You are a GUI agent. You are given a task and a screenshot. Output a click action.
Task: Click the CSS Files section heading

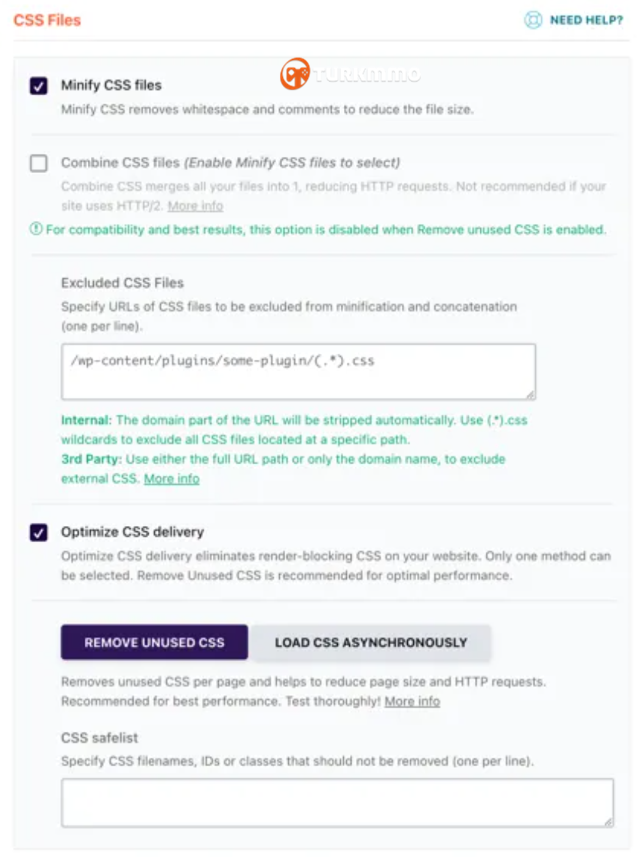[x=47, y=20]
